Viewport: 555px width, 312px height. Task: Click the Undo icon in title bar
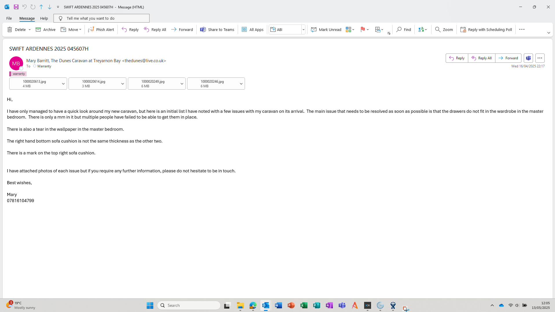click(25, 7)
